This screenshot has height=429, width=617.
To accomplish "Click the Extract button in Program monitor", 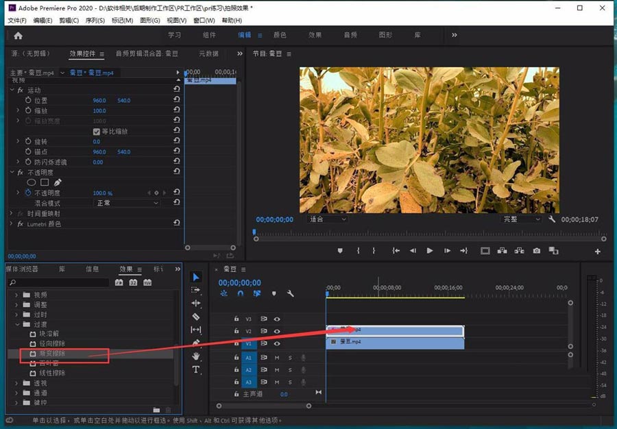I will [x=519, y=251].
